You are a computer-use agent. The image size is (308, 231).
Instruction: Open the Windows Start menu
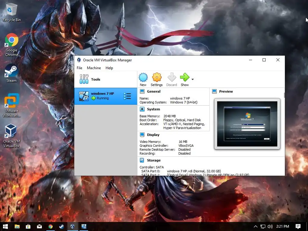click(x=5, y=226)
